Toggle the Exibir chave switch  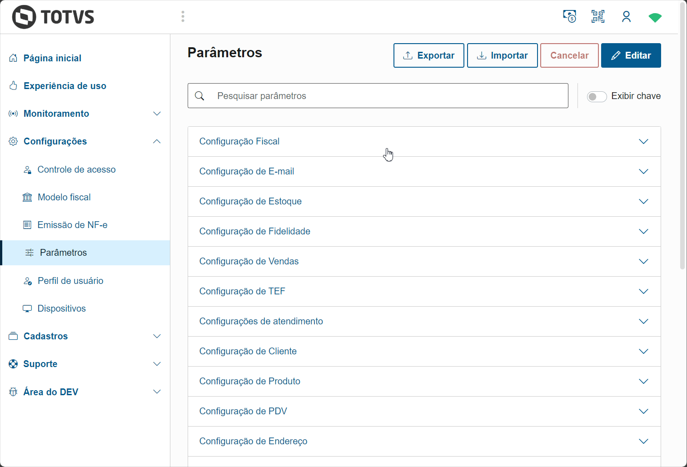pos(597,96)
